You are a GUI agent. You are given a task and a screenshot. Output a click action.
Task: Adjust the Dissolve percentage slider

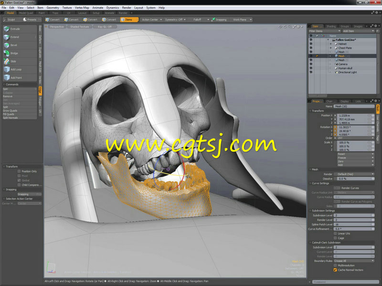[x=354, y=179]
